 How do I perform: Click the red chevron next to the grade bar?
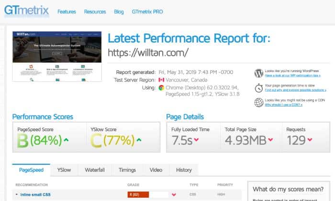point(174,195)
